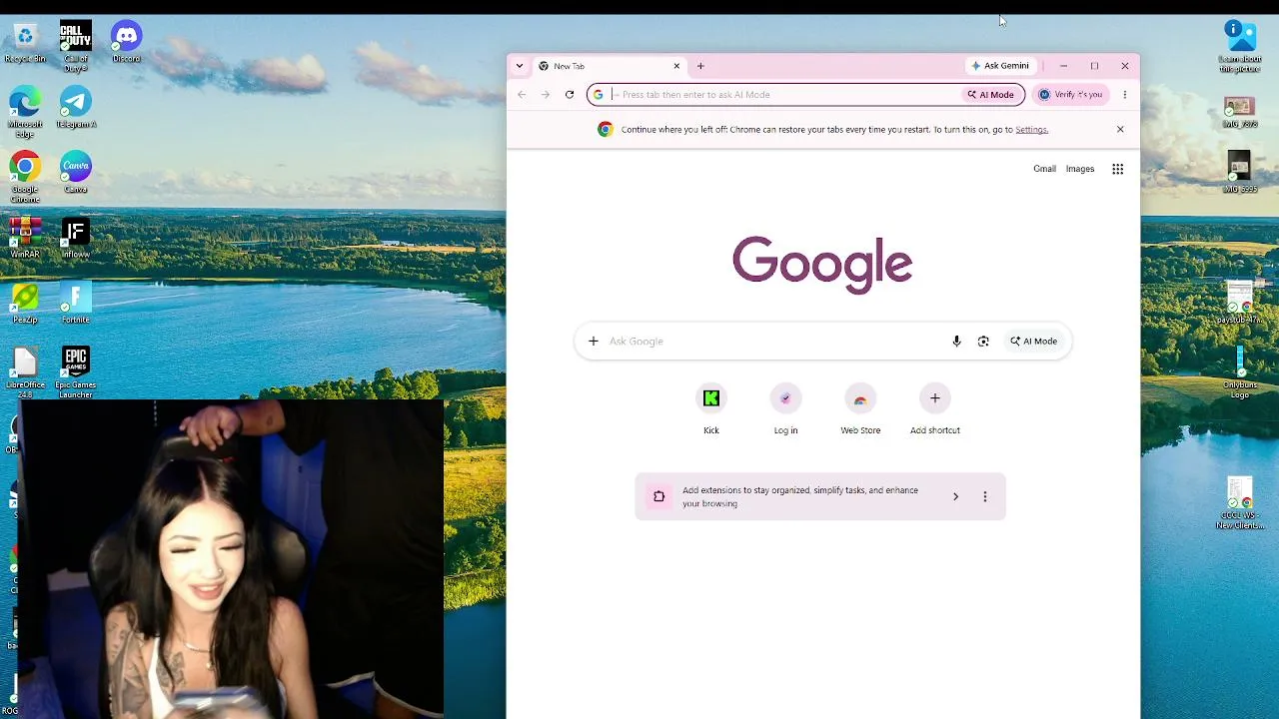
Task: Open Epic Games Launcher shortcut
Action: (x=76, y=372)
